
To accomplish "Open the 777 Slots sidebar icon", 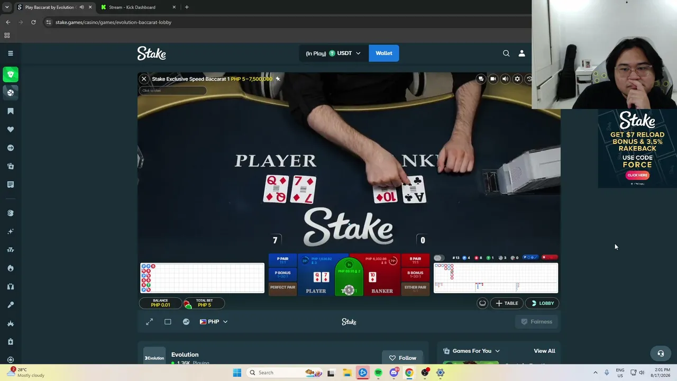I will point(11,250).
